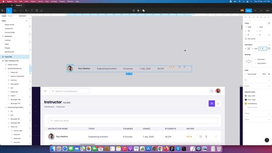
Task: Click the Mask icon in the toolbar center
Action: pyautogui.click(x=139, y=11)
